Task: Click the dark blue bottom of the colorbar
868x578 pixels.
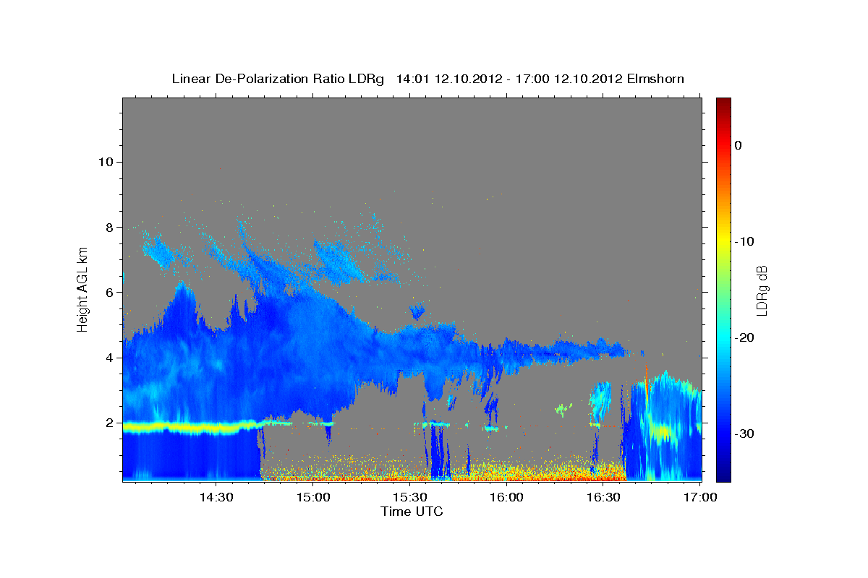Action: click(x=723, y=477)
